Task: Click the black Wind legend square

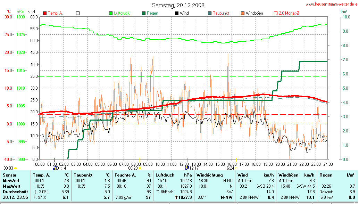Action: 177,13
